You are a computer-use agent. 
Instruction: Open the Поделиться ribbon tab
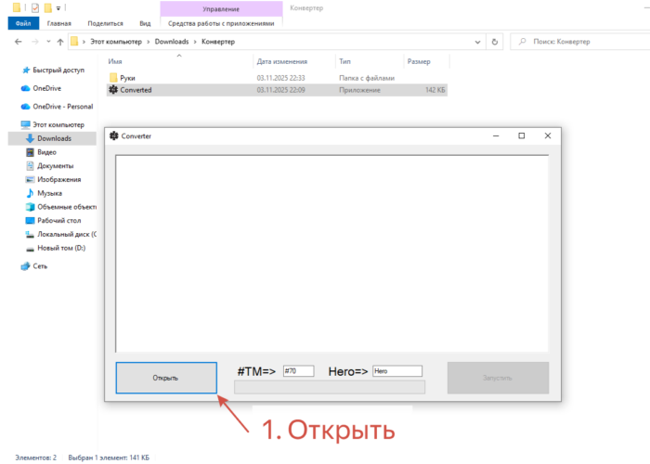pyautogui.click(x=104, y=23)
